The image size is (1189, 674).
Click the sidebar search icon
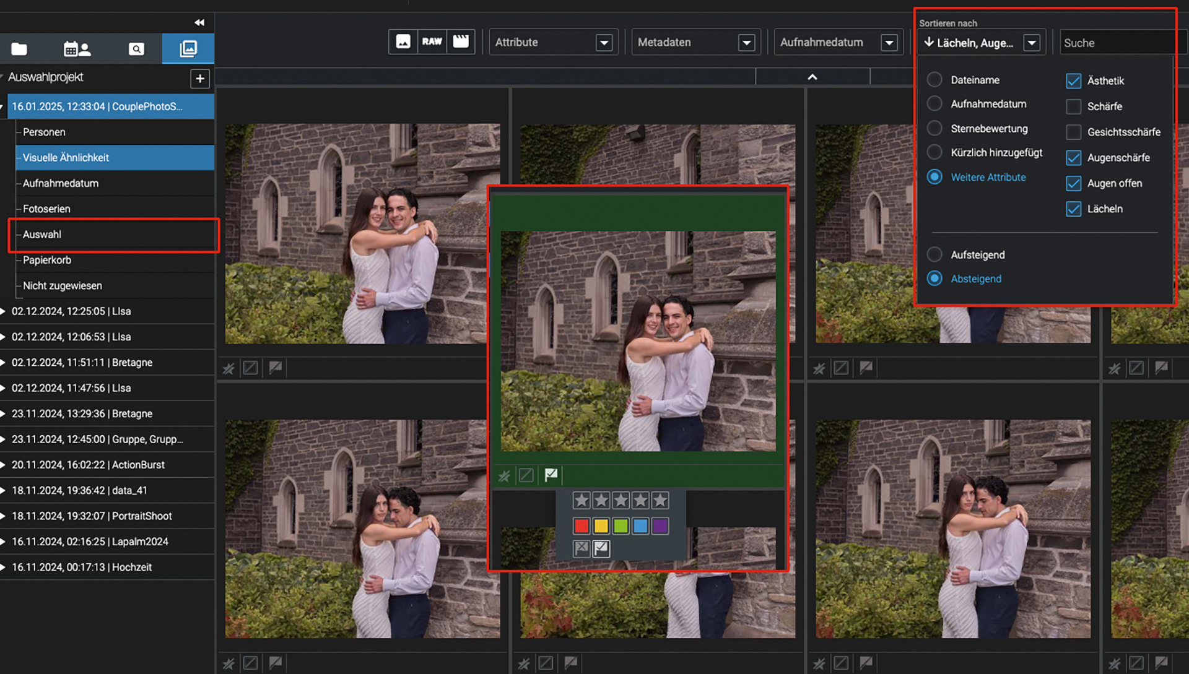136,49
